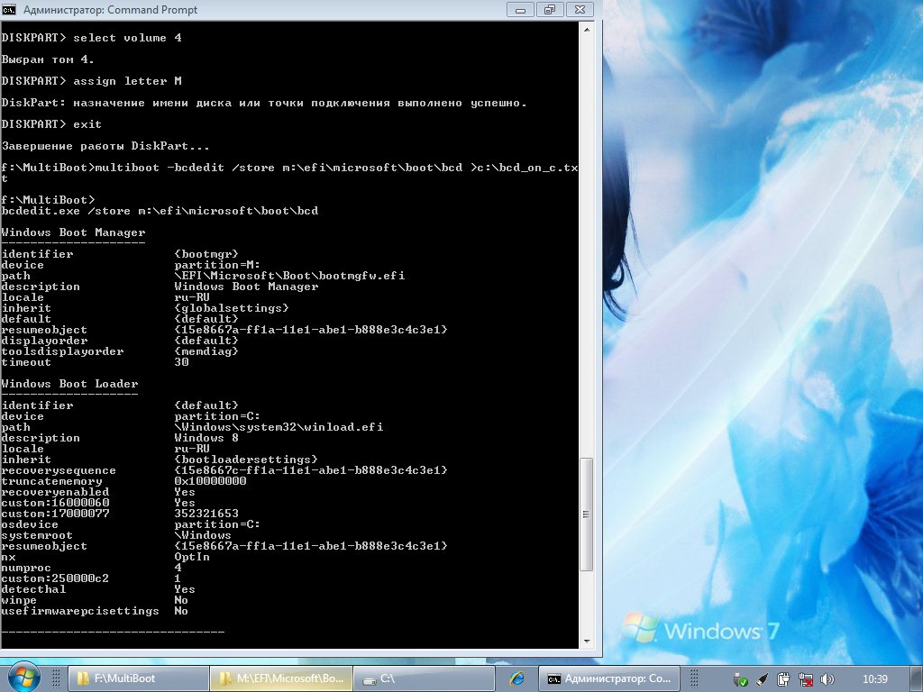The height and width of the screenshot is (692, 923).
Task: Click the {memdiag} toolsdisplayorder value
Action: [206, 351]
